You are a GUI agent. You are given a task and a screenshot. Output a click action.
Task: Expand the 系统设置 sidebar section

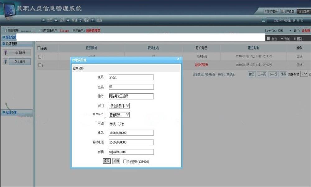click(11, 113)
